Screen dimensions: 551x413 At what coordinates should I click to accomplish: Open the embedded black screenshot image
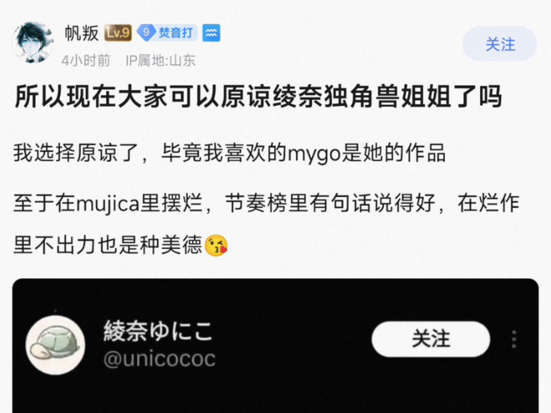click(x=275, y=346)
